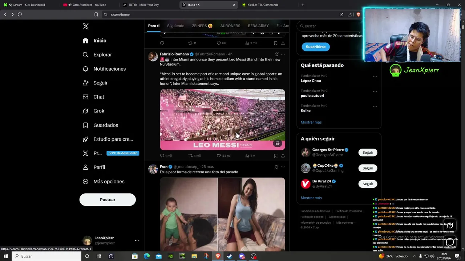Open Microsoft Edge from the taskbar
Image resolution: width=465 pixels, height=261 pixels.
point(147,256)
